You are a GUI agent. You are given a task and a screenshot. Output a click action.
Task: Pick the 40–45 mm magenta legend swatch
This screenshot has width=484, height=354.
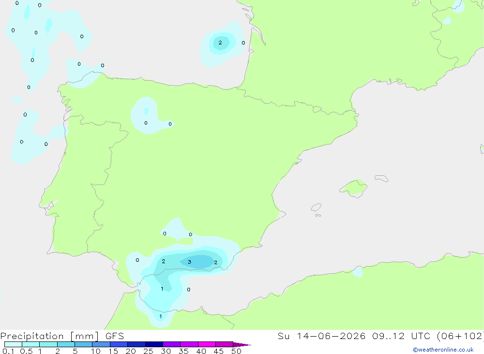[207, 344]
